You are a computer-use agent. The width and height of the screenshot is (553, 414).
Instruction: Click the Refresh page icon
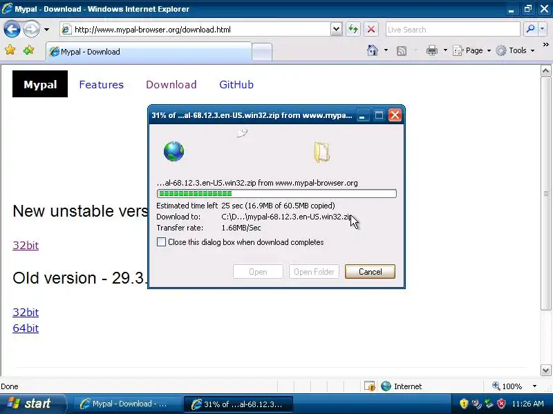tap(353, 29)
